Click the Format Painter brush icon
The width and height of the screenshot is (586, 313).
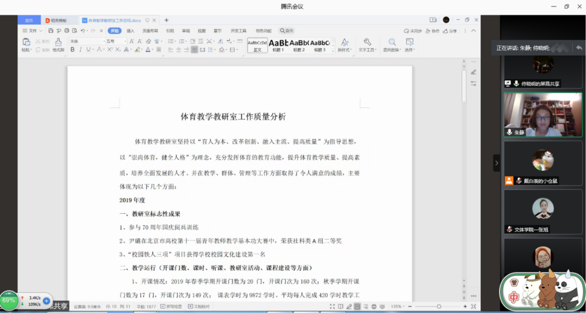tap(58, 42)
